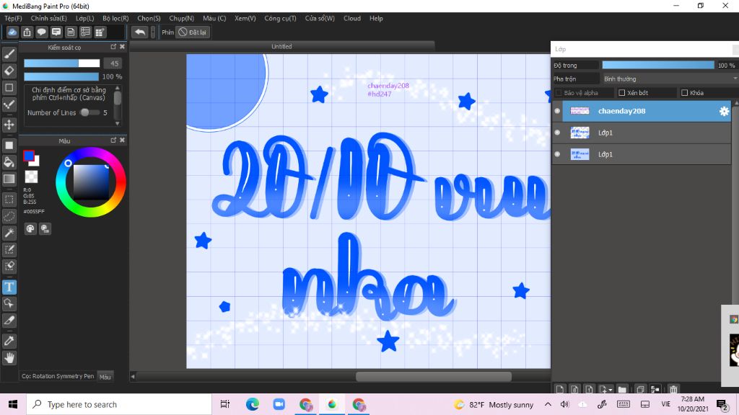Select the Magic Wand tool
The image size is (739, 415).
(x=9, y=233)
